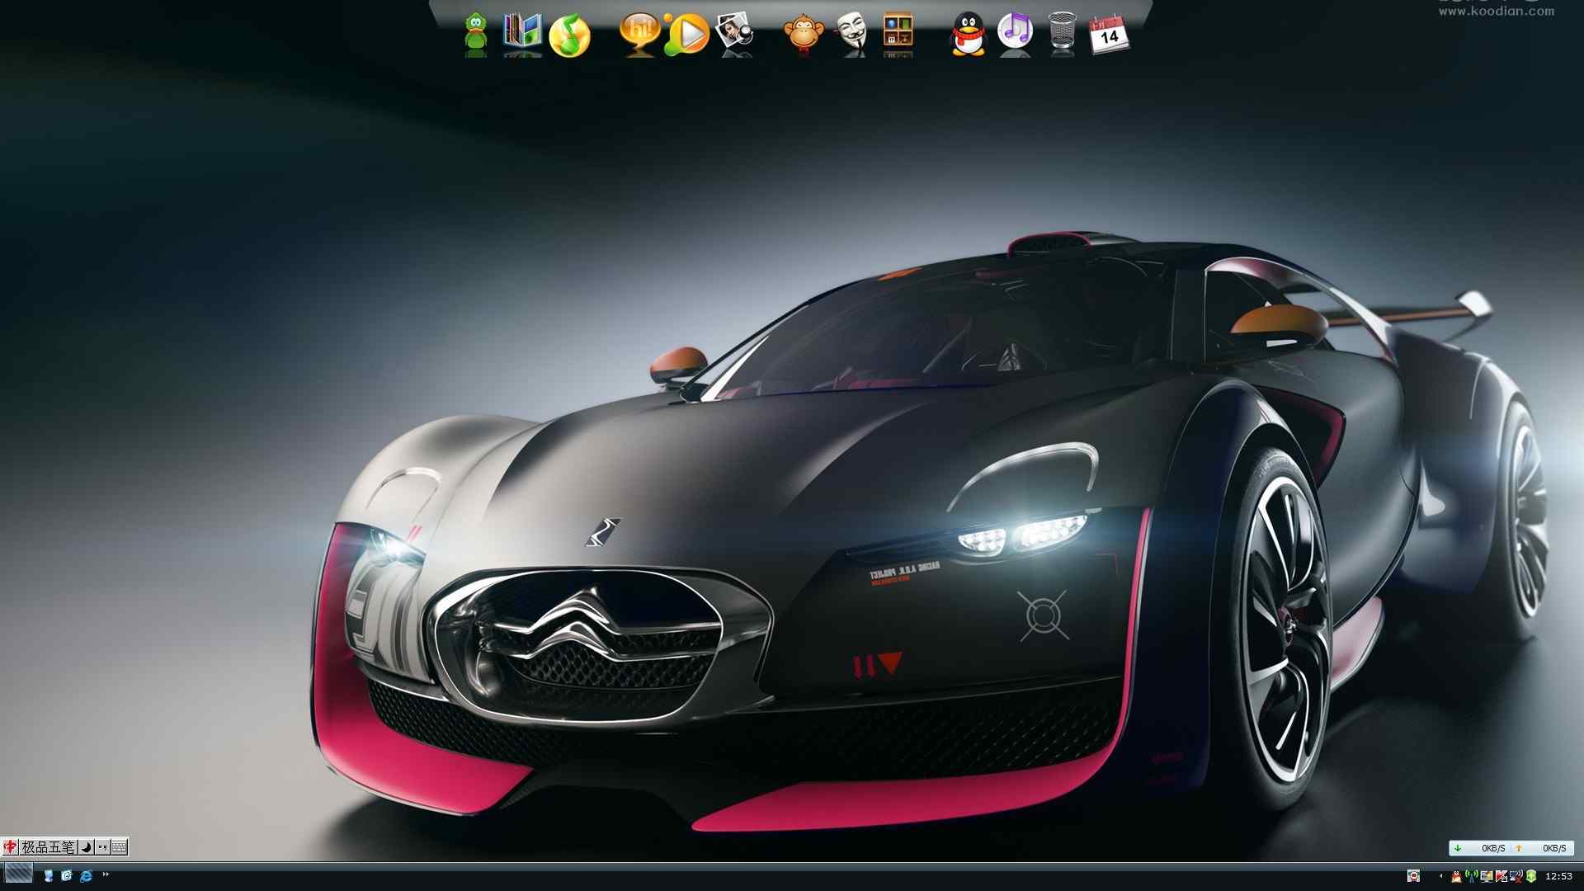Toggle half/full-width moon icon in IME bar
Viewport: 1584px width, 891px height.
[86, 846]
